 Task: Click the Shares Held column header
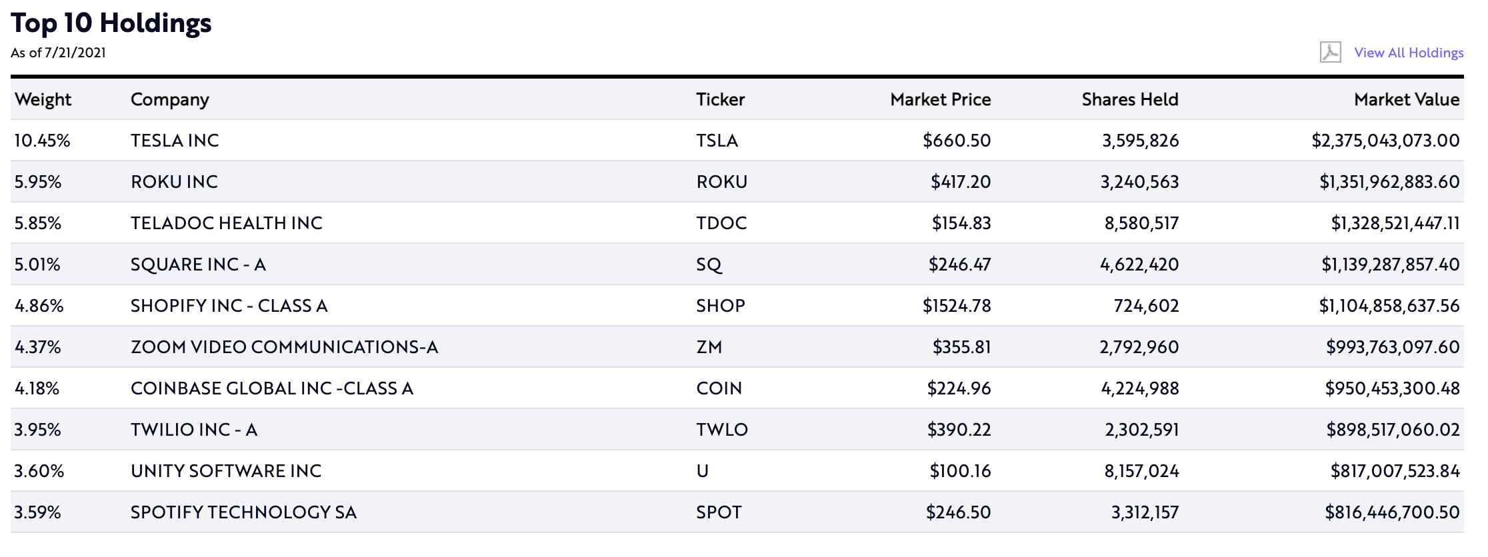(1130, 99)
